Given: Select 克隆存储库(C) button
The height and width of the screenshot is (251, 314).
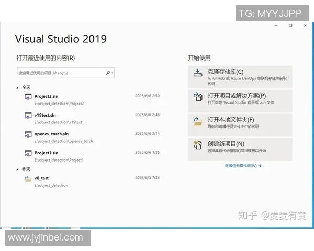Looking at the screenshot, I should pyautogui.click(x=240, y=77).
